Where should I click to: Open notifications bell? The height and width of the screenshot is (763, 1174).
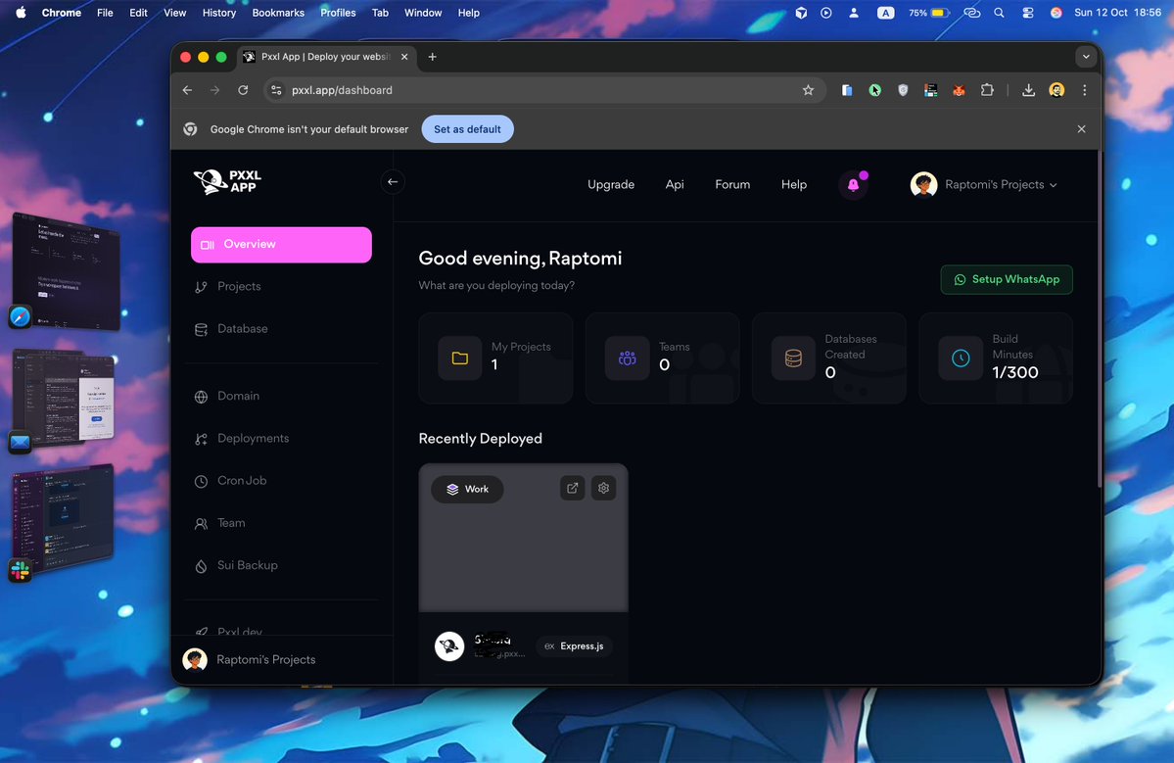click(853, 185)
